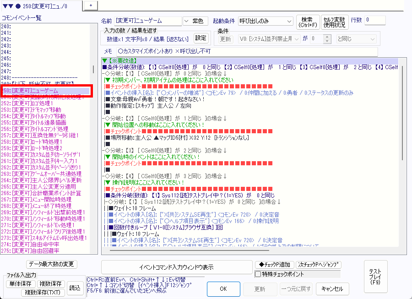Image resolution: width=412 pixels, height=299 pixels.
Task: Select 264:[変更可]ゲームオーバー共通処理 in the list
Action: [46, 174]
